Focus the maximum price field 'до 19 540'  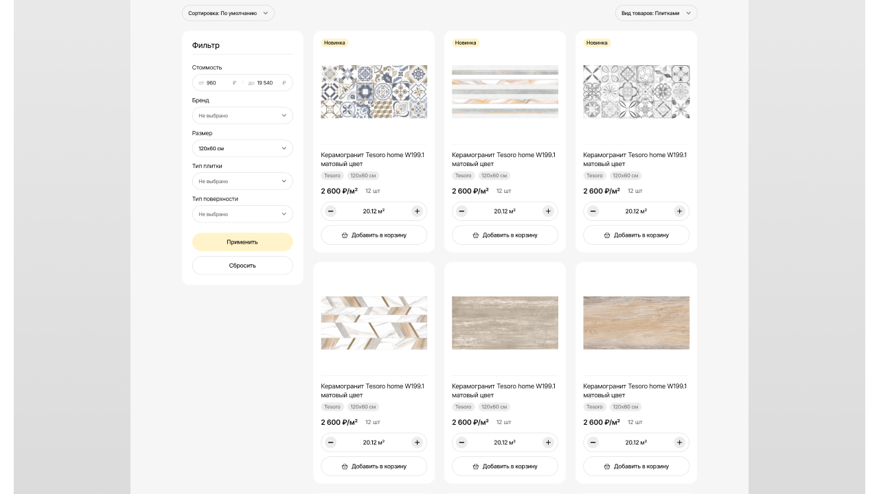tap(267, 83)
